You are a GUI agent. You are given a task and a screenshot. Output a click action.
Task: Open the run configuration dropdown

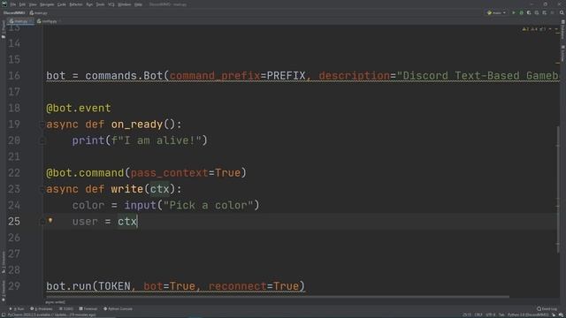point(497,12)
